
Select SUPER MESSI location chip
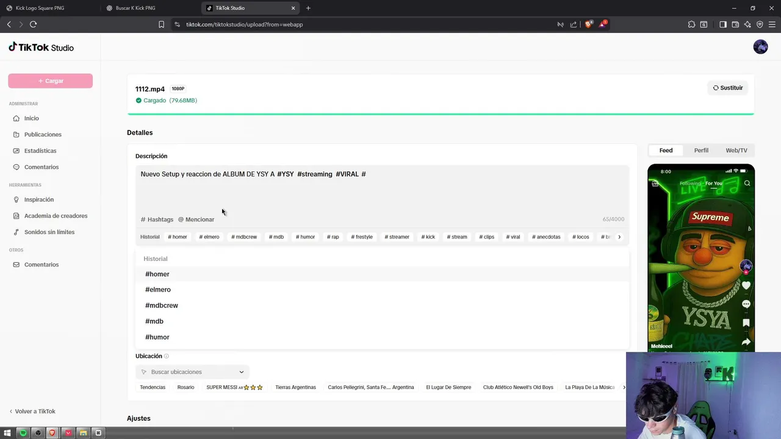[x=234, y=387]
